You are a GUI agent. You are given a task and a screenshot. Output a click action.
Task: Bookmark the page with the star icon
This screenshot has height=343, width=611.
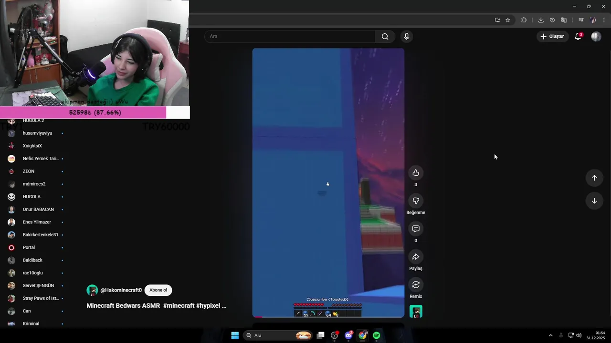point(508,20)
